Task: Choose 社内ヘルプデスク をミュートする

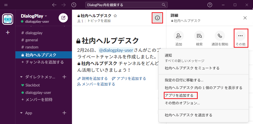Action: pos(203,68)
